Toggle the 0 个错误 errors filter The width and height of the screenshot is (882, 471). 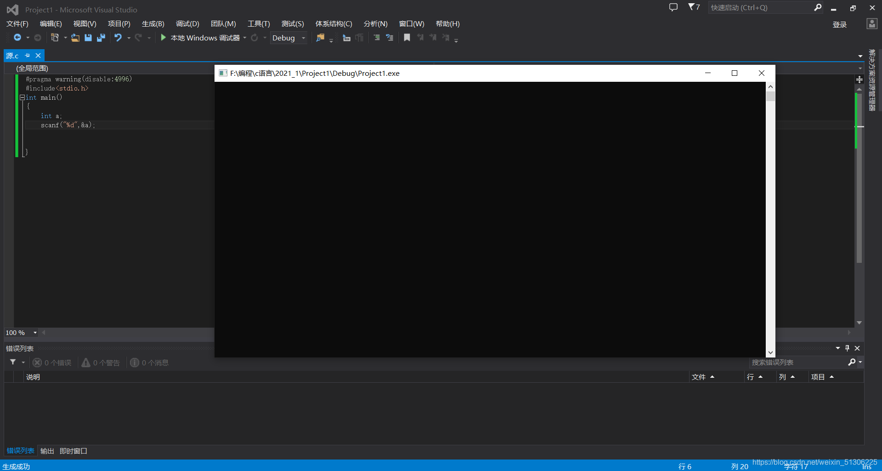(x=52, y=363)
